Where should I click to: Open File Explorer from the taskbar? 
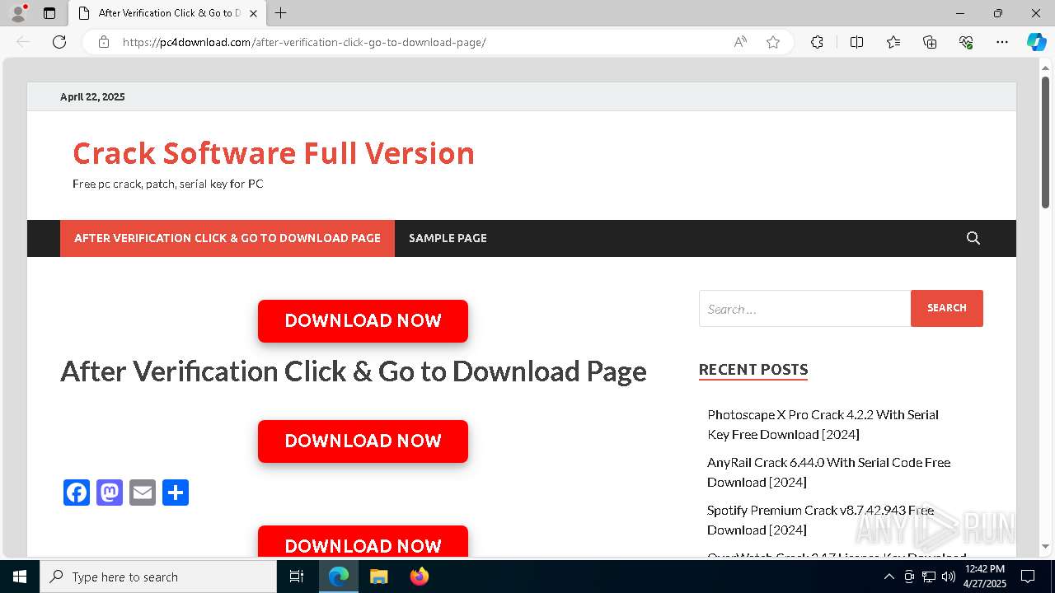(x=378, y=577)
